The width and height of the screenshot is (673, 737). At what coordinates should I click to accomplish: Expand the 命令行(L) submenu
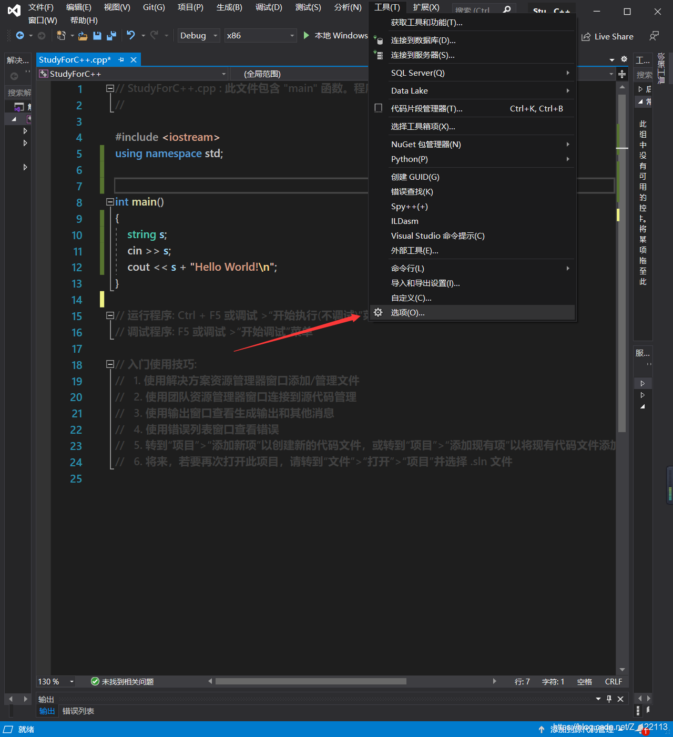(x=472, y=269)
